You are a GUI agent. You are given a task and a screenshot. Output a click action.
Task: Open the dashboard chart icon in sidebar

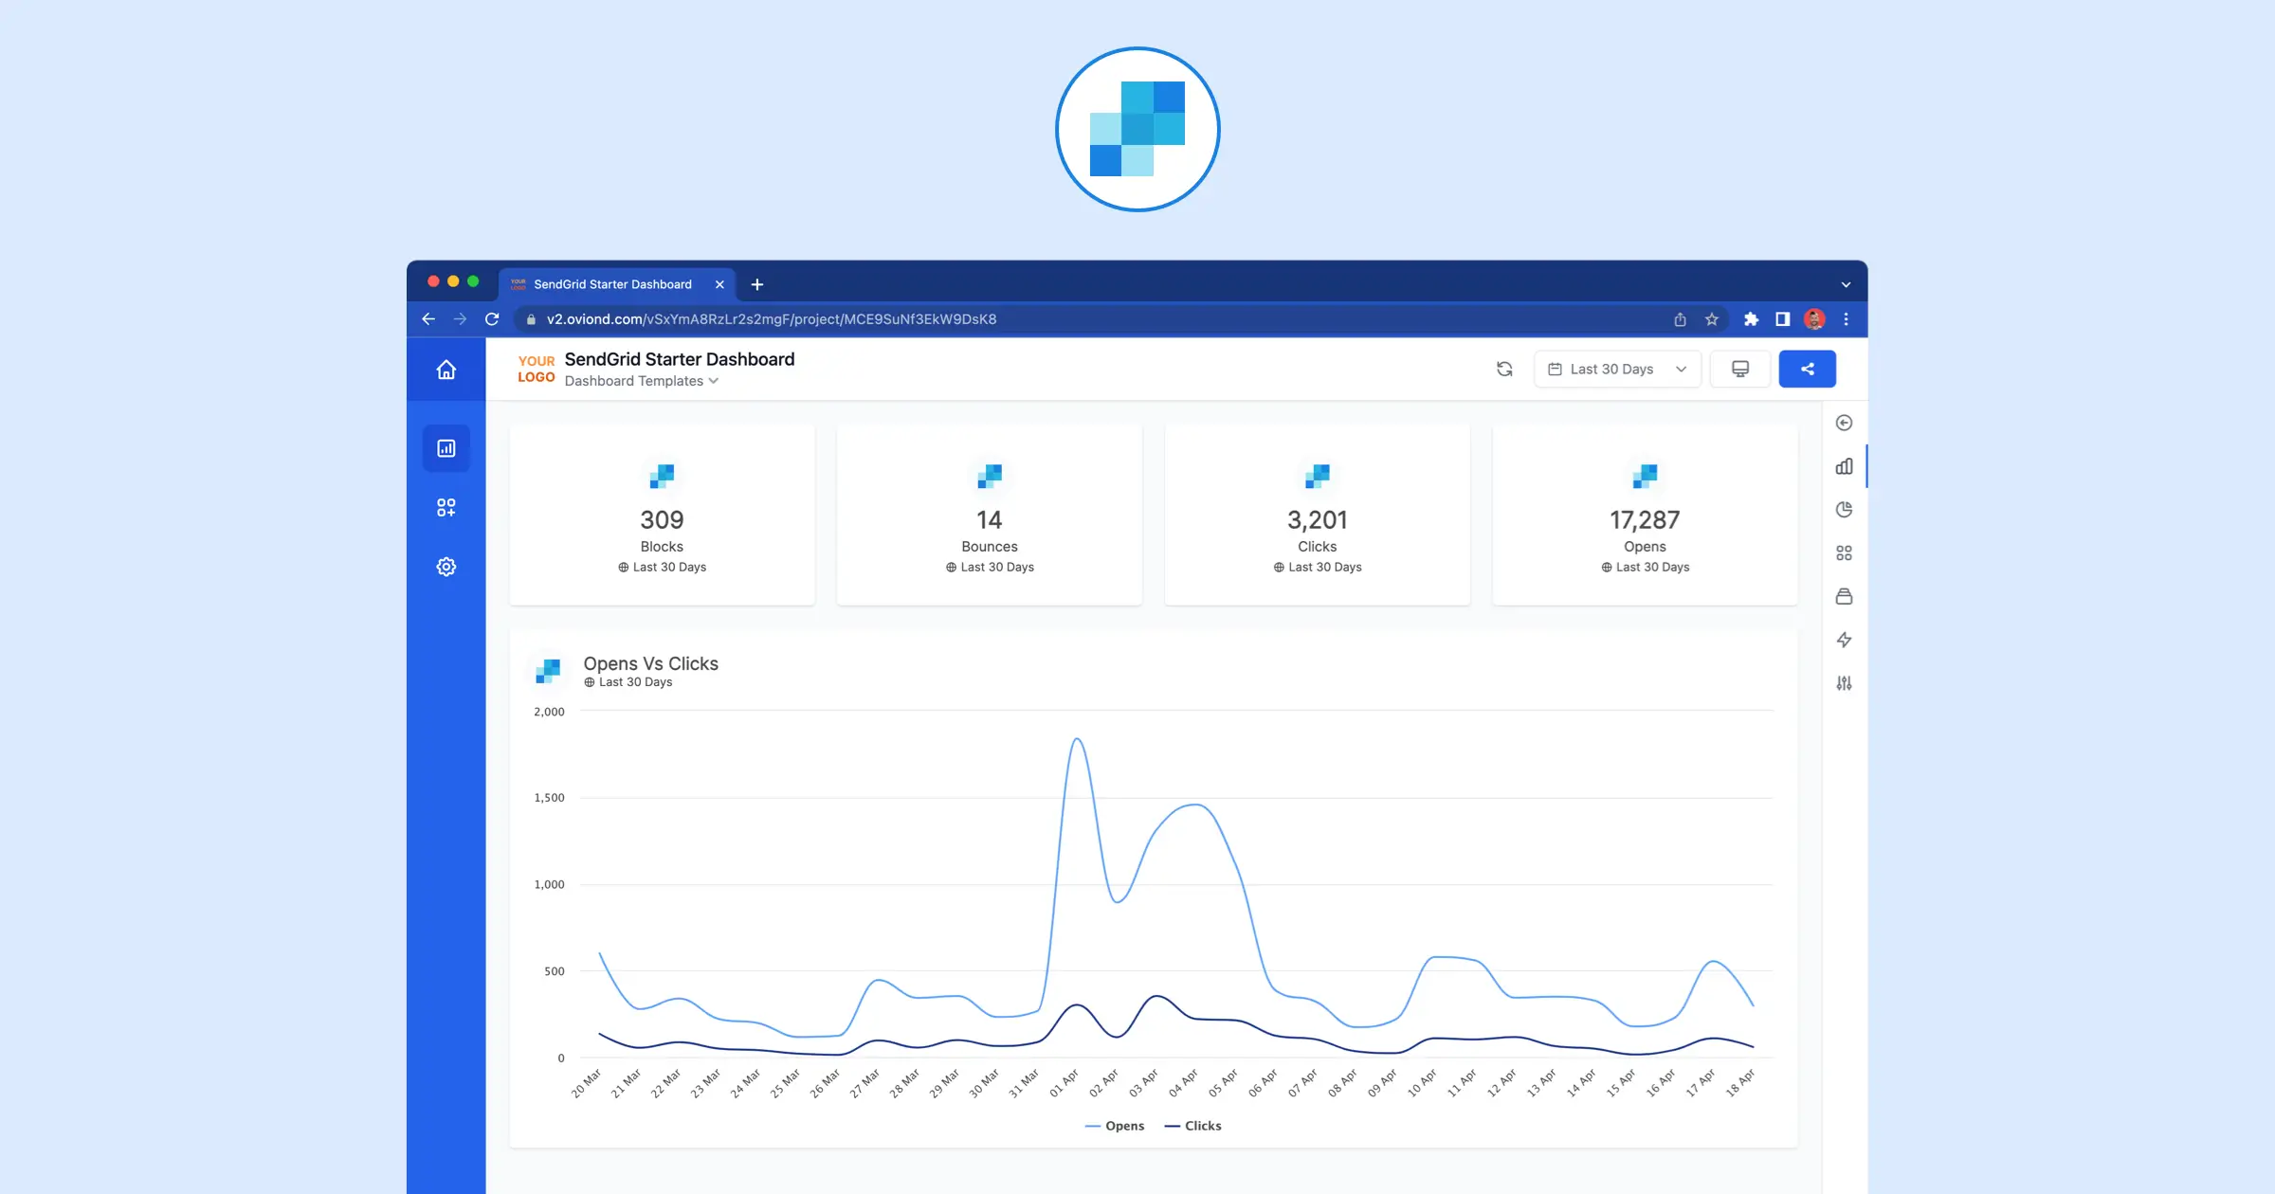pyautogui.click(x=446, y=448)
